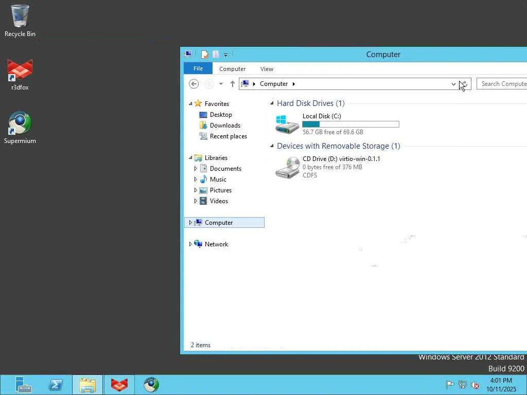The width and height of the screenshot is (527, 395).
Task: Launch PowerShell from the taskbar
Action: click(56, 385)
